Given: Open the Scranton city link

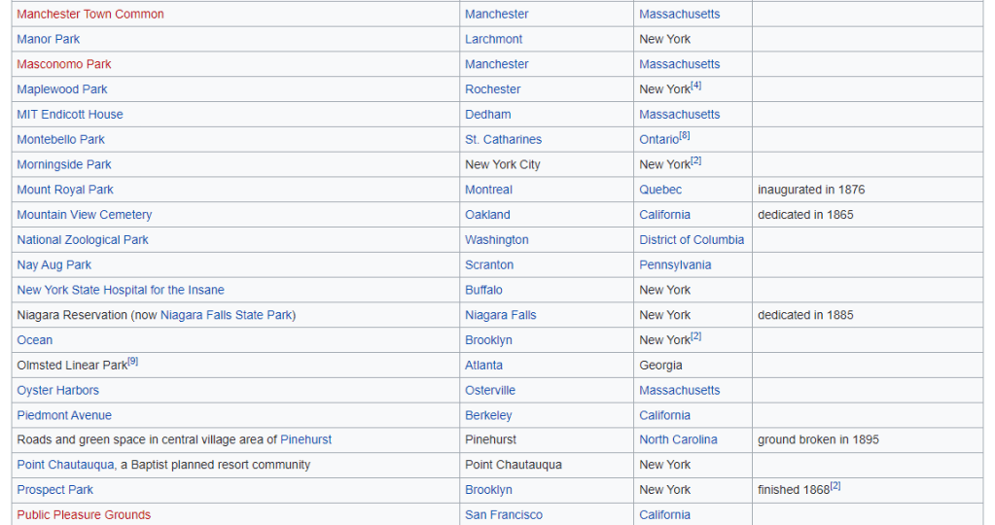Looking at the screenshot, I should 489,265.
